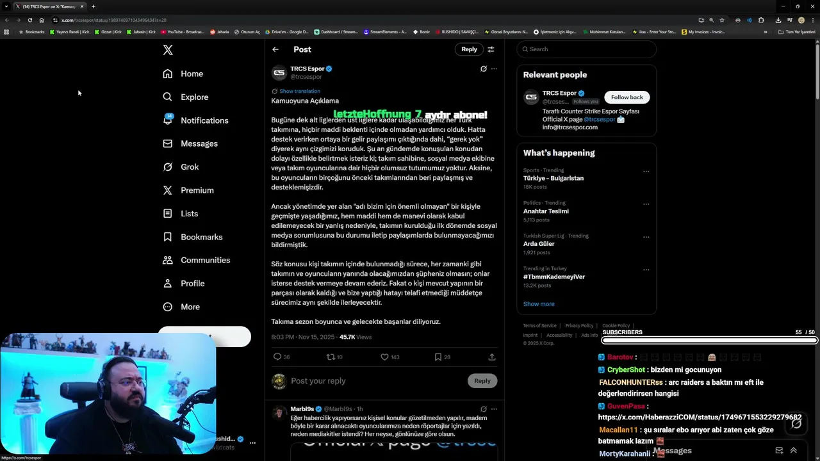Click the Post your reply field

click(x=377, y=381)
